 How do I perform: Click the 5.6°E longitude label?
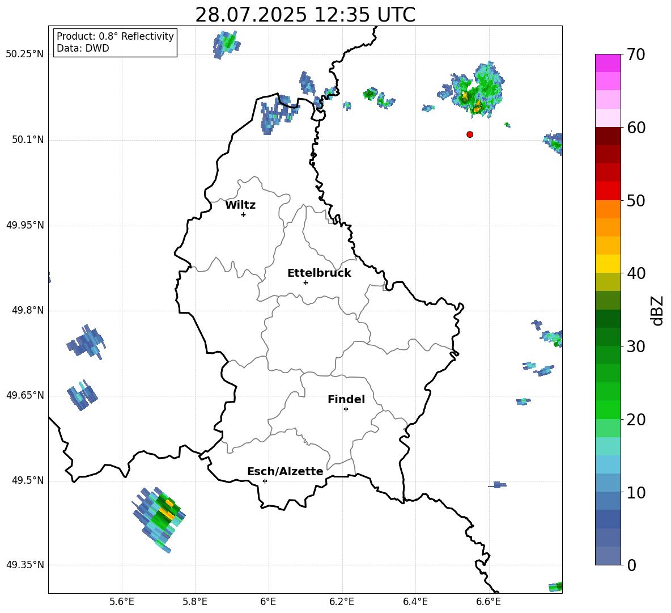tap(122, 602)
